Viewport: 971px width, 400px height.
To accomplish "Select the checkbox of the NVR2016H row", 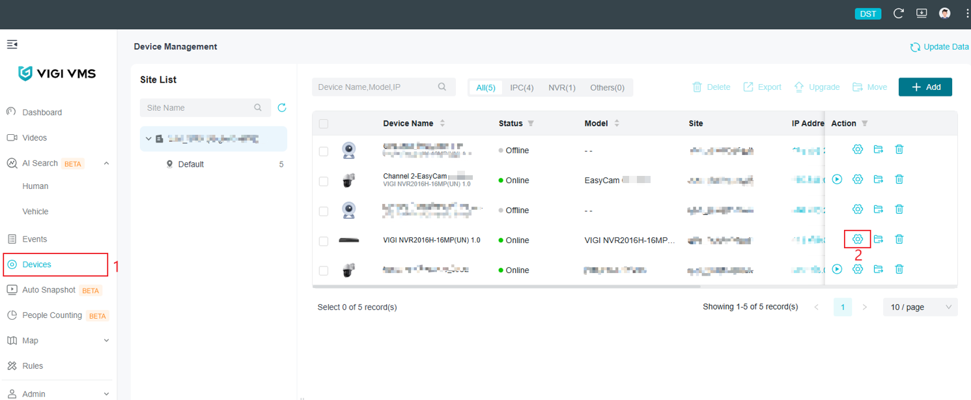I will tap(324, 240).
